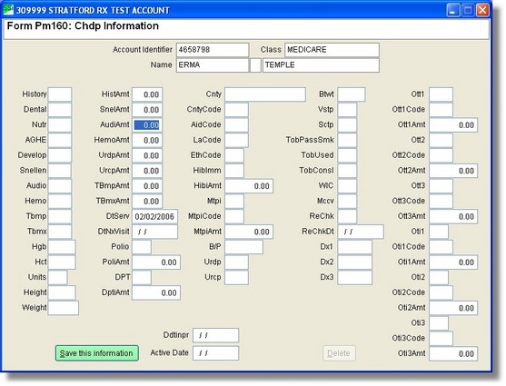Click the MtpiAmt amount field

(249, 232)
